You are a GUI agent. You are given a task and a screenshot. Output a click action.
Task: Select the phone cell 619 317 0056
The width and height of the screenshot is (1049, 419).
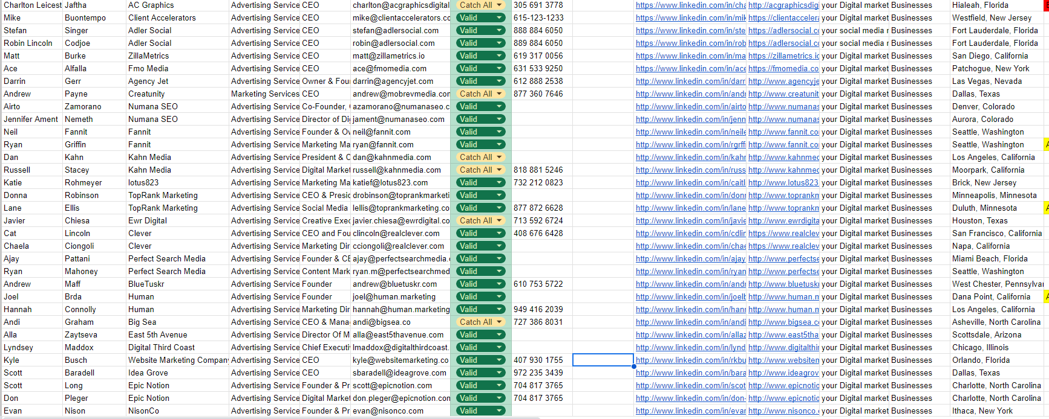[542, 56]
